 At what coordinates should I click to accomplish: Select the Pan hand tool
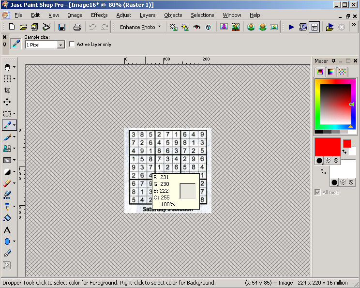[x=7, y=67]
